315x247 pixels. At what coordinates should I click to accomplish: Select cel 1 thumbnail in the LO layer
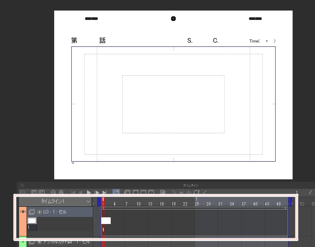32,220
